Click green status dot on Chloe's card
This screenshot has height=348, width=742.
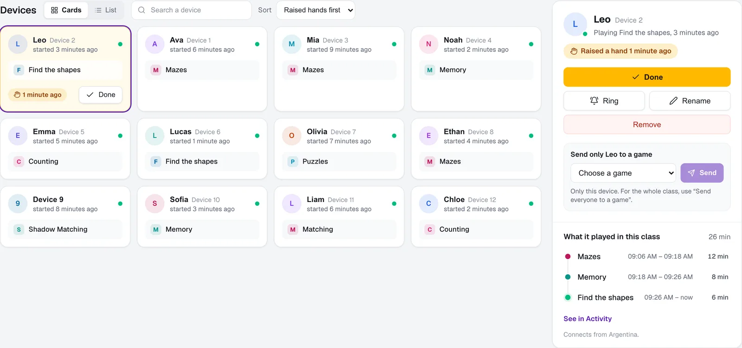coord(531,203)
